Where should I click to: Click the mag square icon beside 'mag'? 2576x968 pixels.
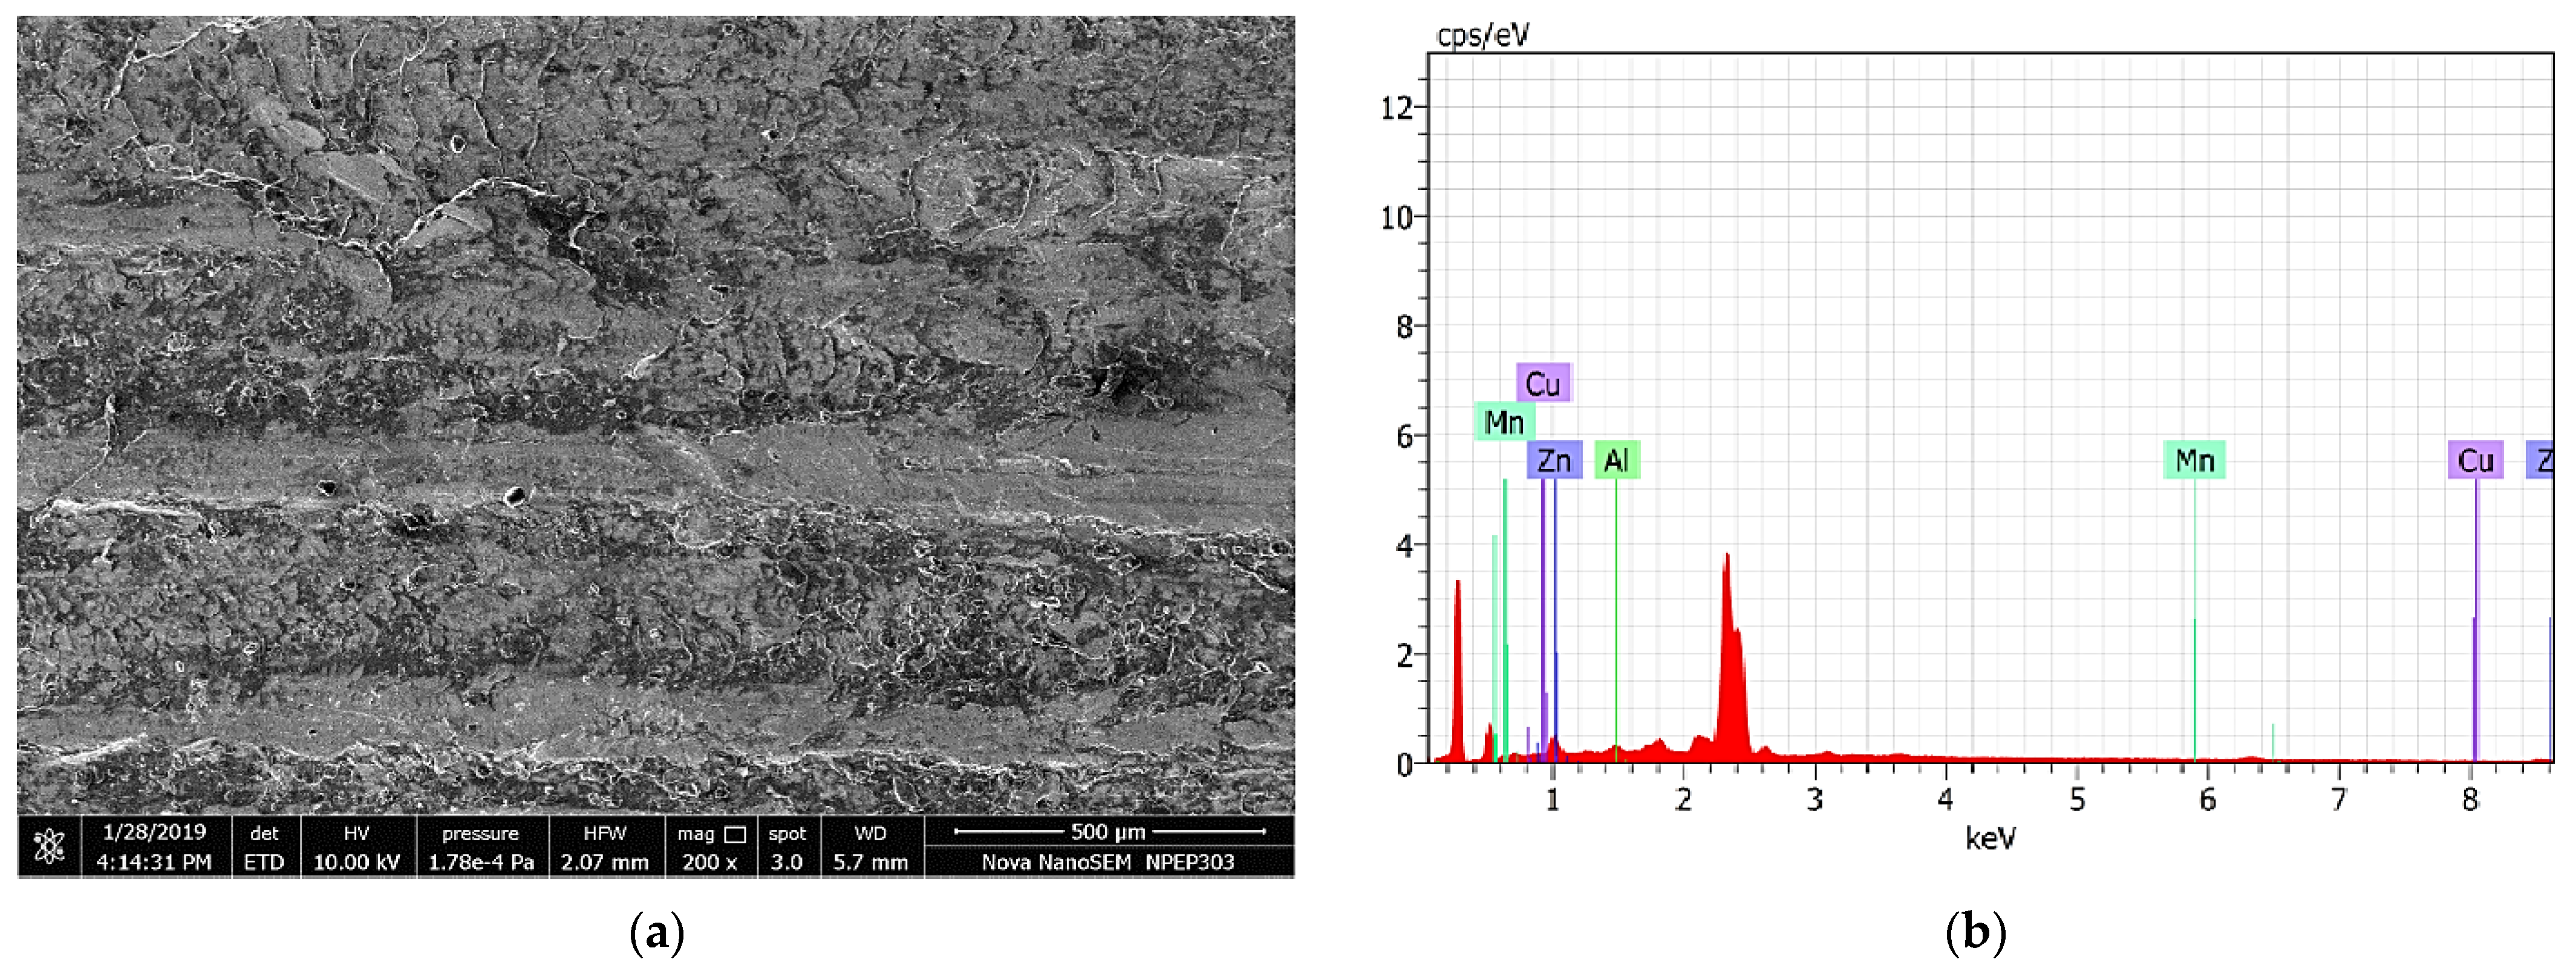[x=735, y=834]
